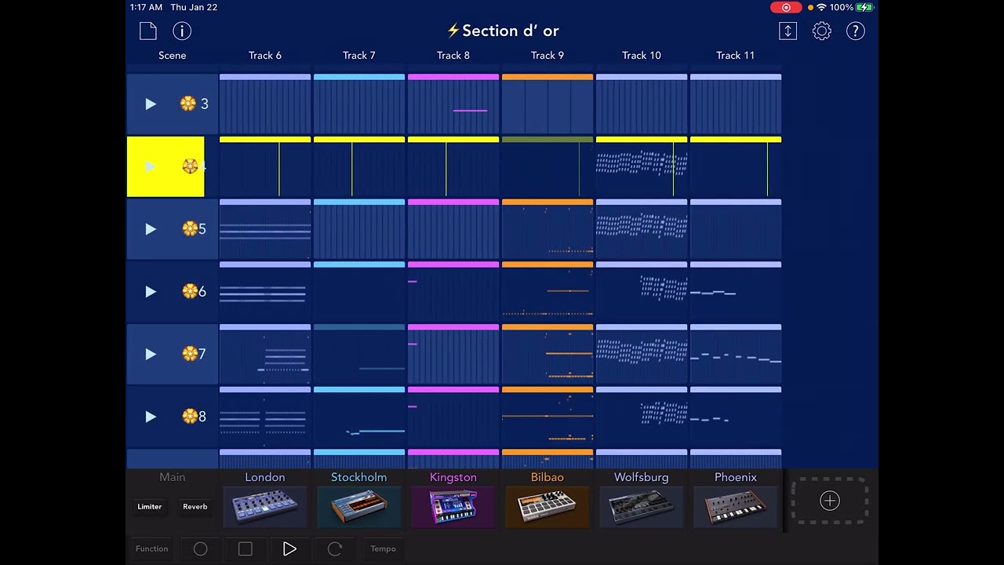Viewport: 1004px width, 565px height.
Task: Open the Wolfsburg synth instrument
Action: click(x=642, y=507)
